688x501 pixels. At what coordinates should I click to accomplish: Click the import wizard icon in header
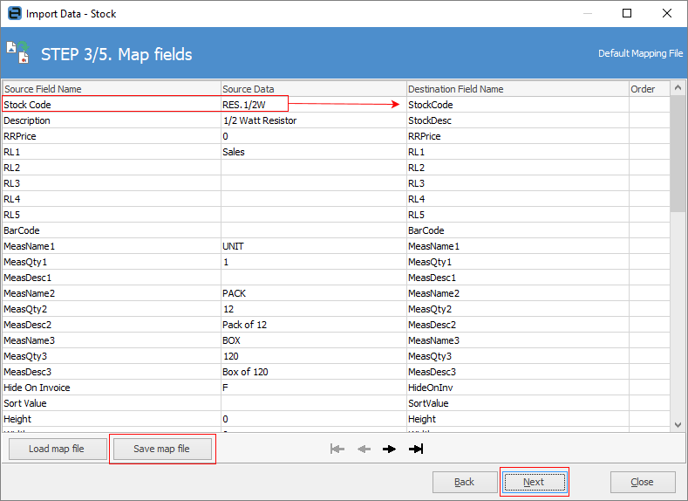click(x=17, y=53)
